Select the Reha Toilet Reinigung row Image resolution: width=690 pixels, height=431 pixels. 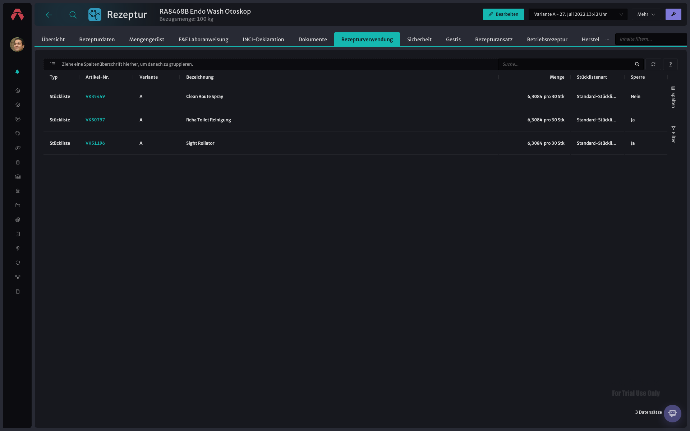point(355,120)
